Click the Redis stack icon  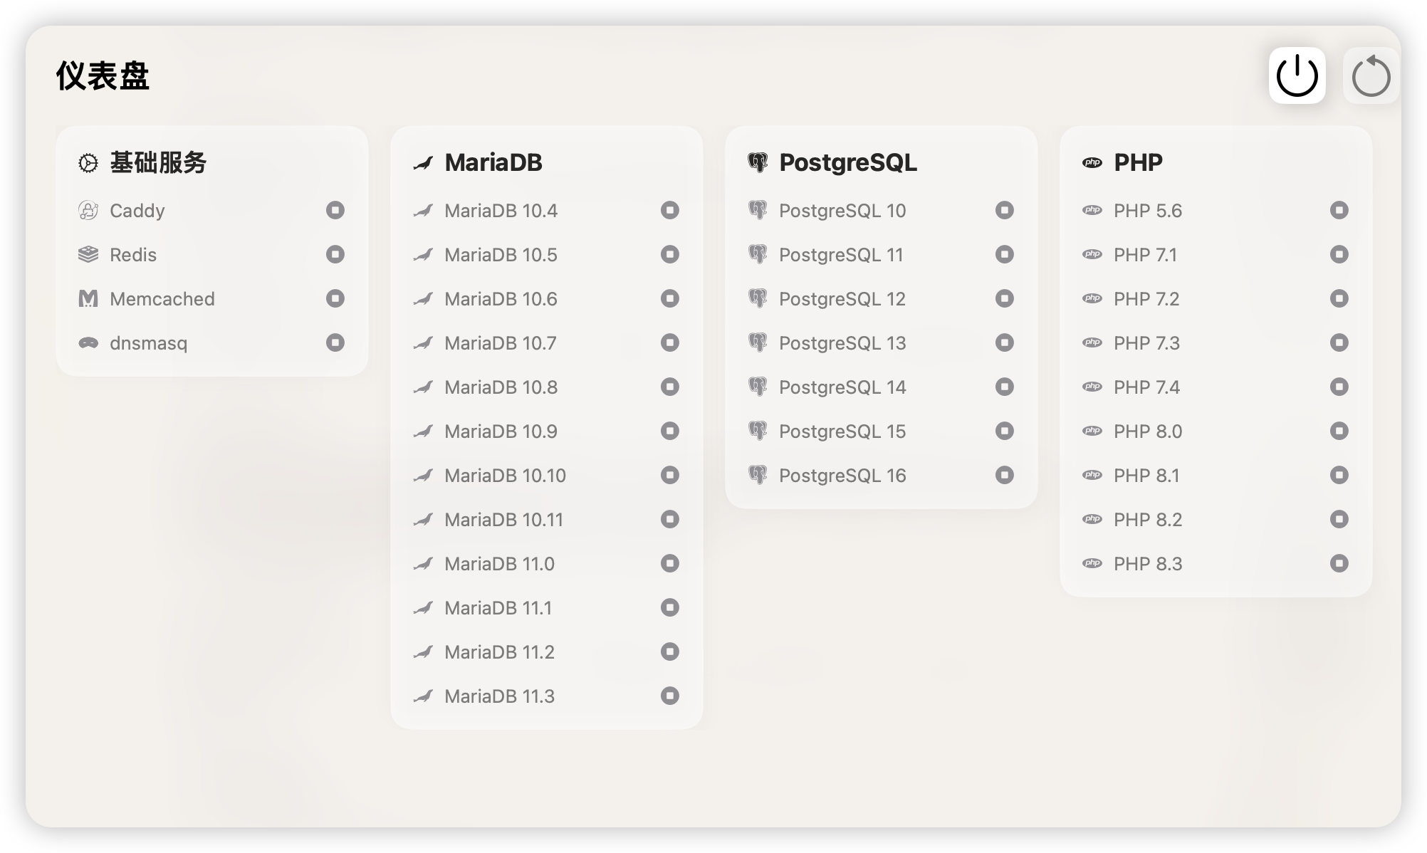pyautogui.click(x=88, y=255)
